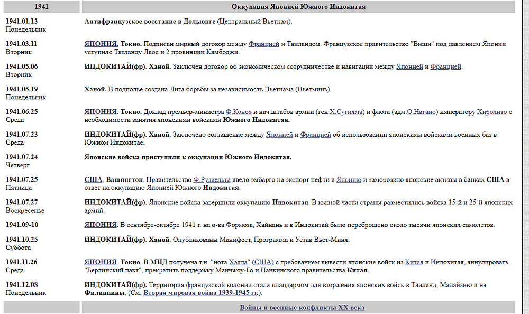Open the ЯПОНИЯ link in the 1941.06.25 entry
This screenshot has width=529, height=314.
click(x=101, y=112)
